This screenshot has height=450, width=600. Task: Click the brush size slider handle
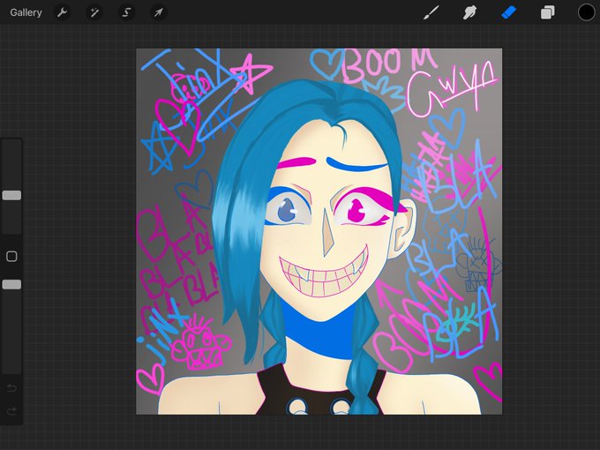11,196
